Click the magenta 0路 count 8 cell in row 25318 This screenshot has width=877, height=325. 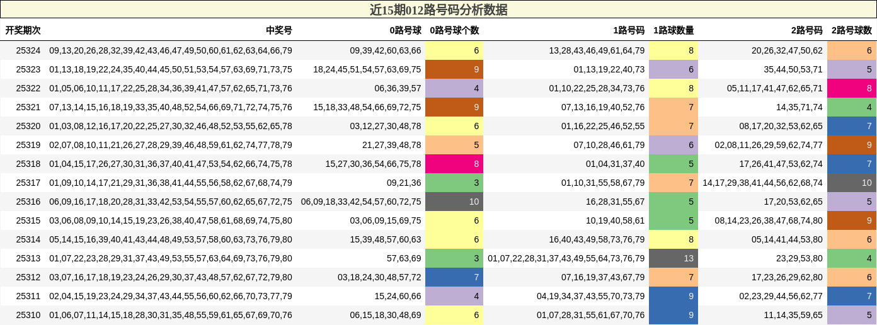pos(454,164)
